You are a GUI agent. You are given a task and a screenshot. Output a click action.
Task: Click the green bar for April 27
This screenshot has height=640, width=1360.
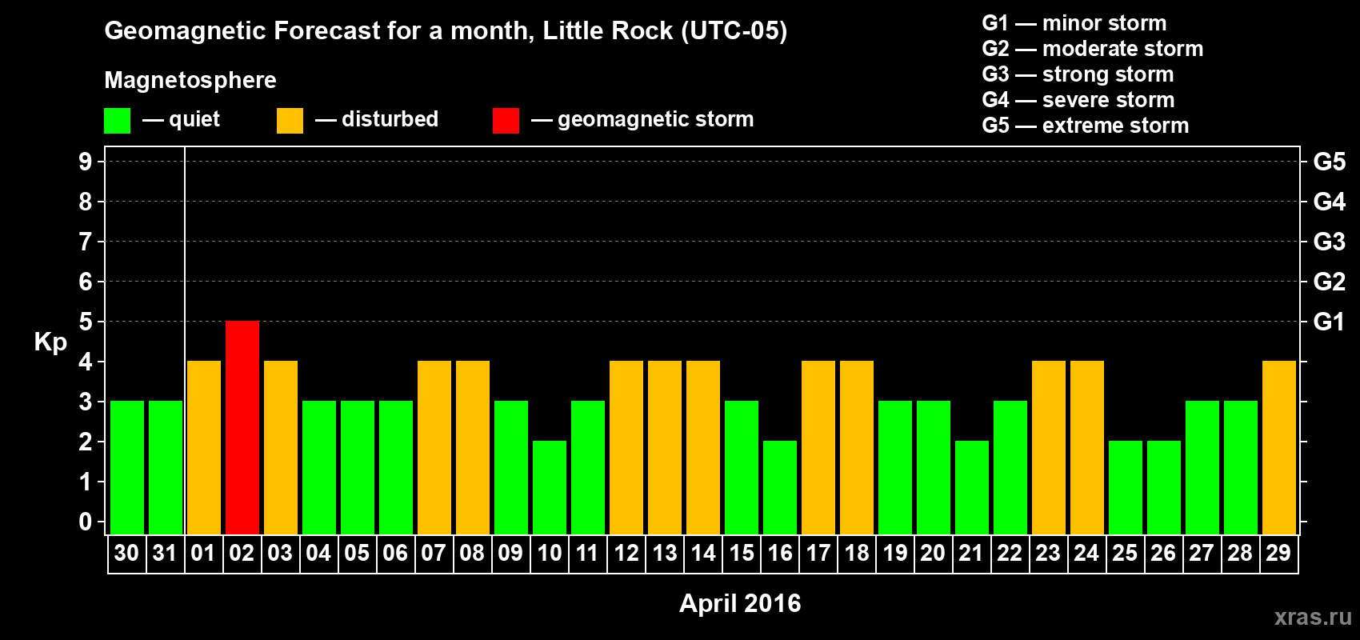click(x=1202, y=467)
